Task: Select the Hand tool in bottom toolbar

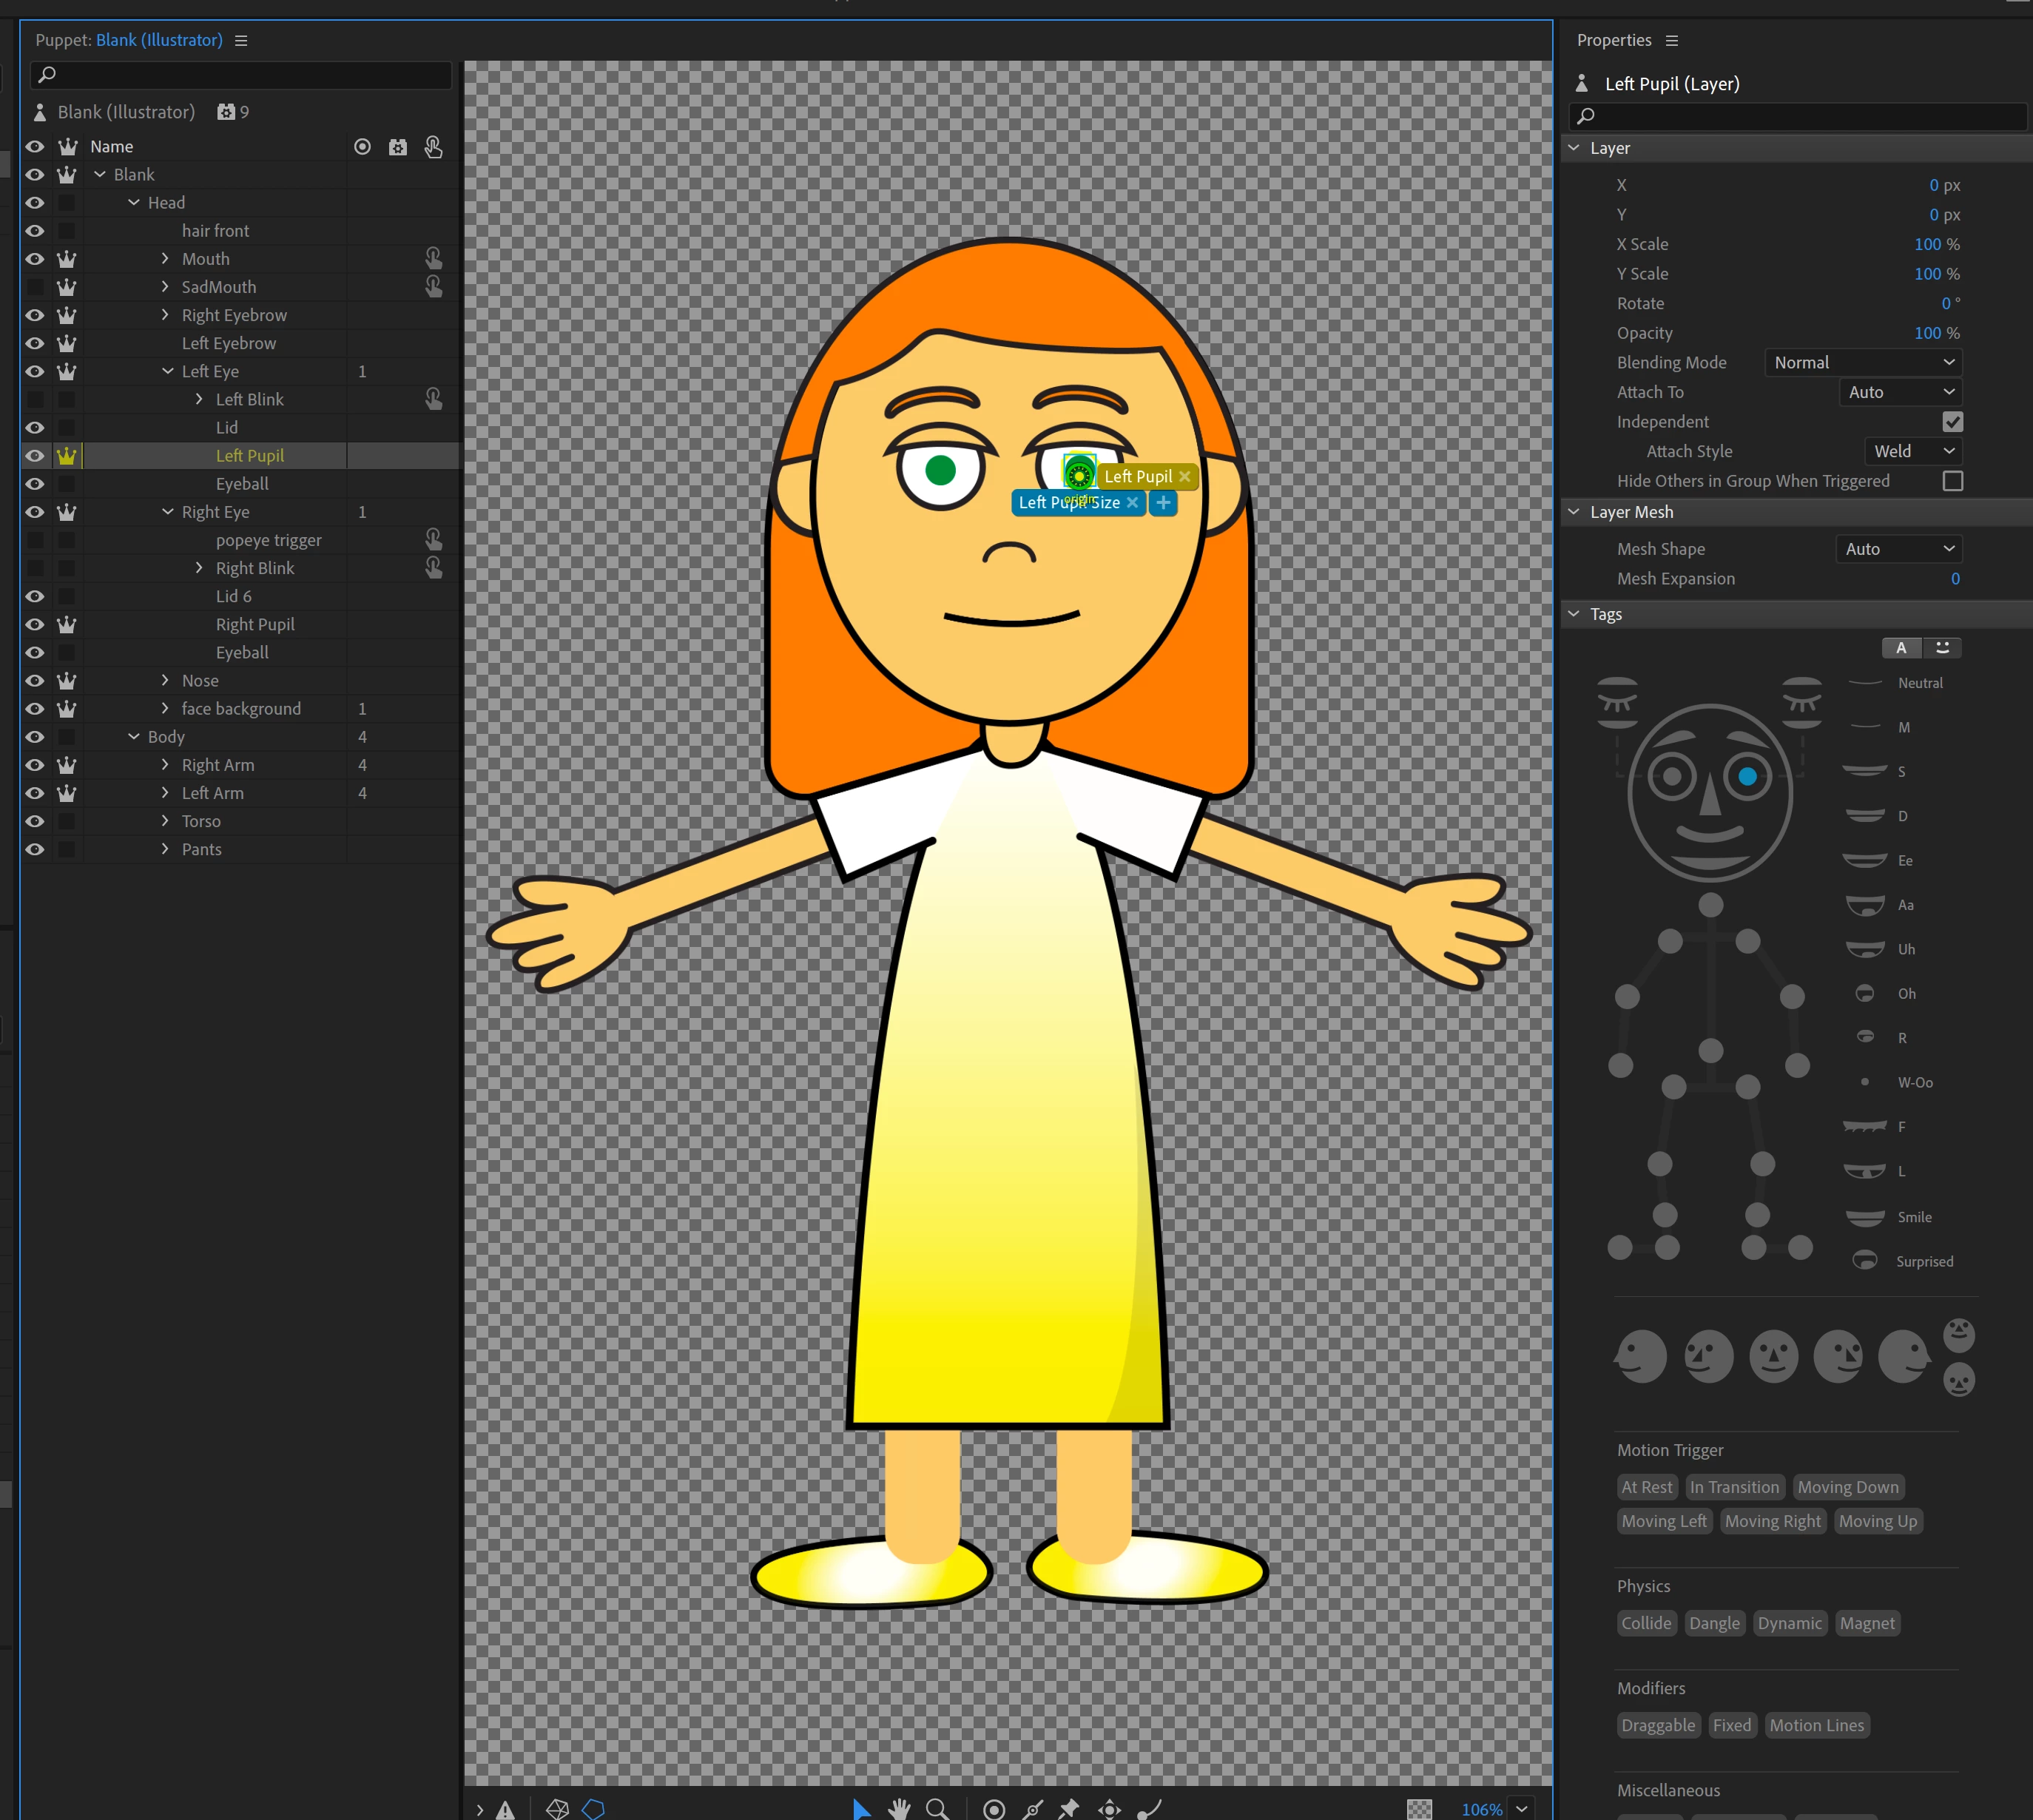Action: (x=899, y=1808)
